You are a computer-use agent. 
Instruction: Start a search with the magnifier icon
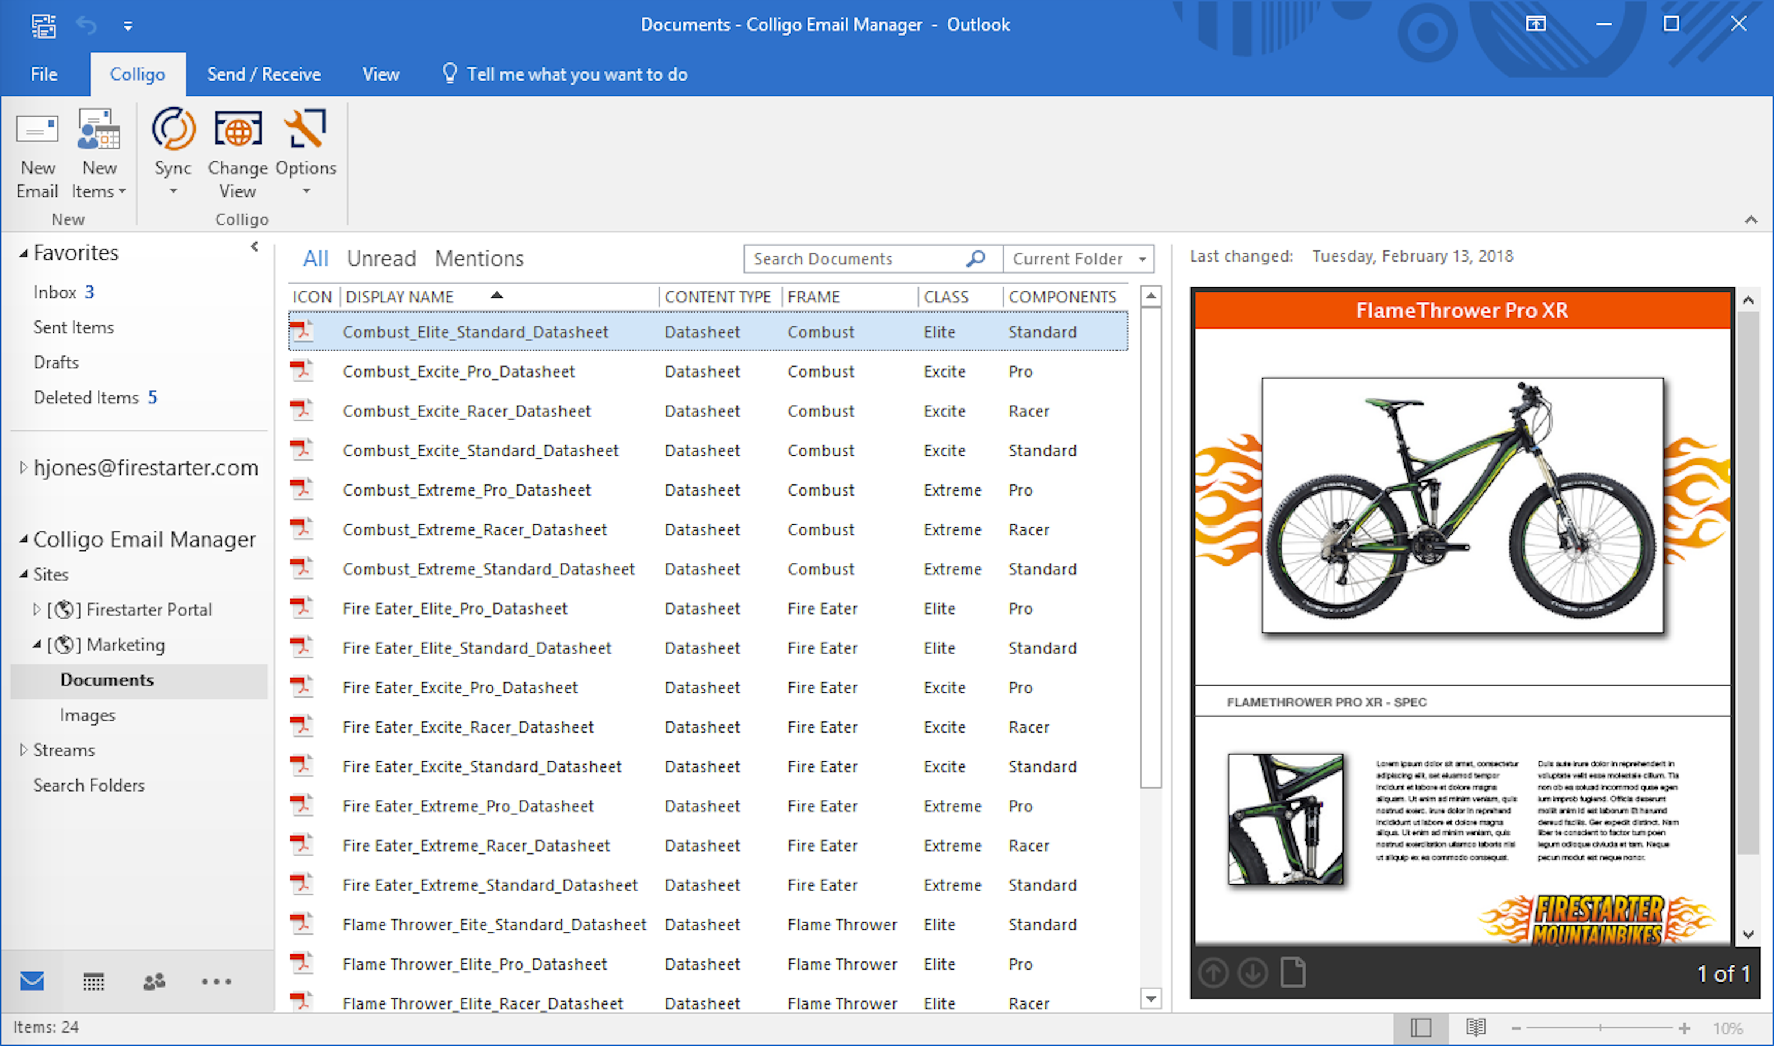[976, 259]
